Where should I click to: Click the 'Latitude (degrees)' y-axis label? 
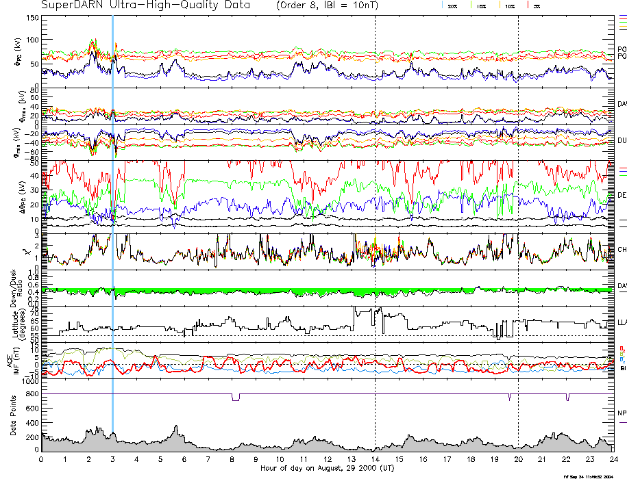pyautogui.click(x=19, y=324)
